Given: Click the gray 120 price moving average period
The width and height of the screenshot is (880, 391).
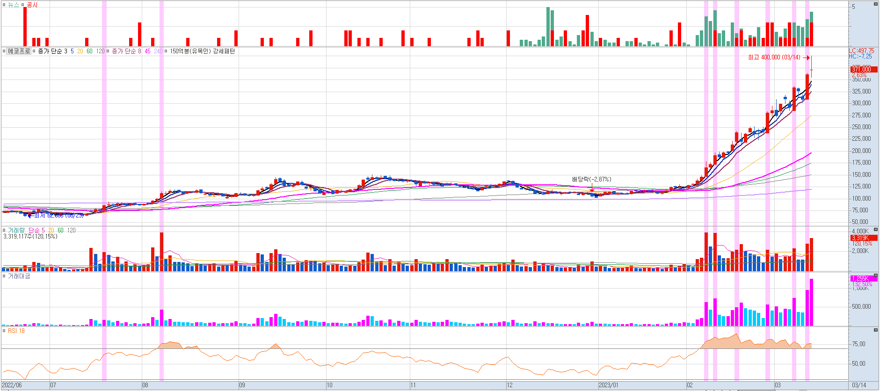Looking at the screenshot, I should 100,51.
